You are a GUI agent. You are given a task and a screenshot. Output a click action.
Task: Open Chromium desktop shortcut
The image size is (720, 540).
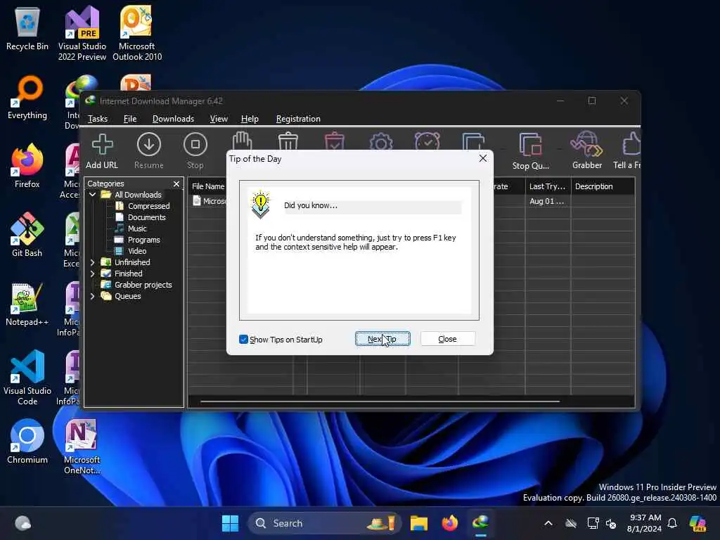coord(27,442)
